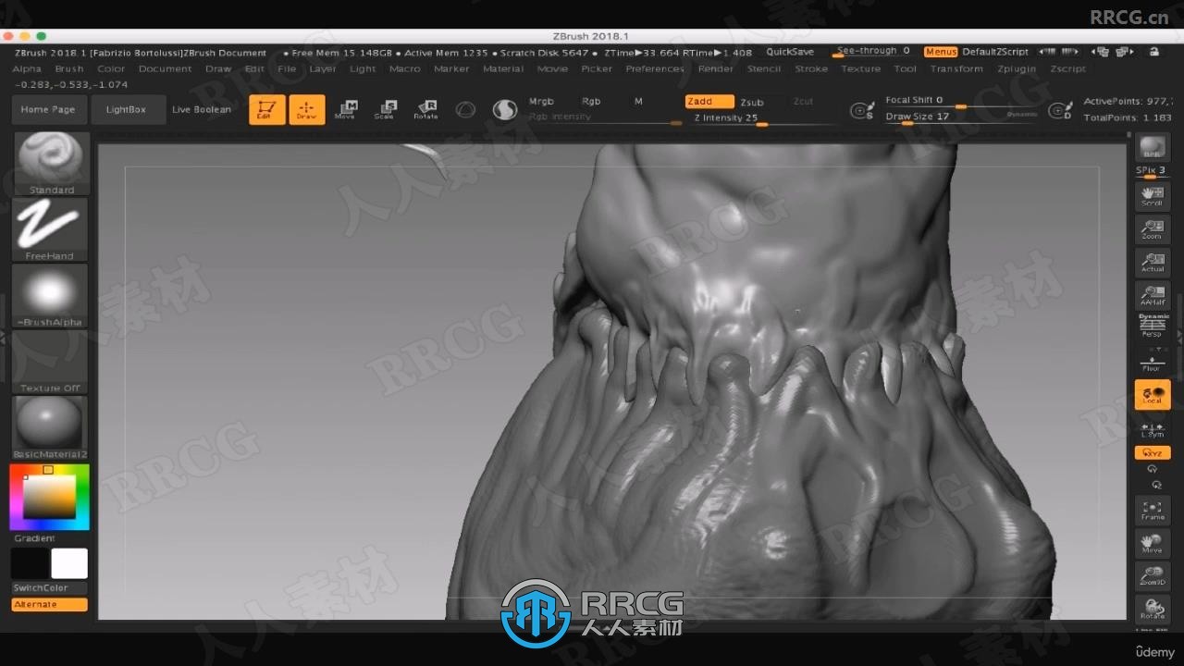
Task: Toggle the XYZ rotation mode button
Action: tap(1153, 453)
